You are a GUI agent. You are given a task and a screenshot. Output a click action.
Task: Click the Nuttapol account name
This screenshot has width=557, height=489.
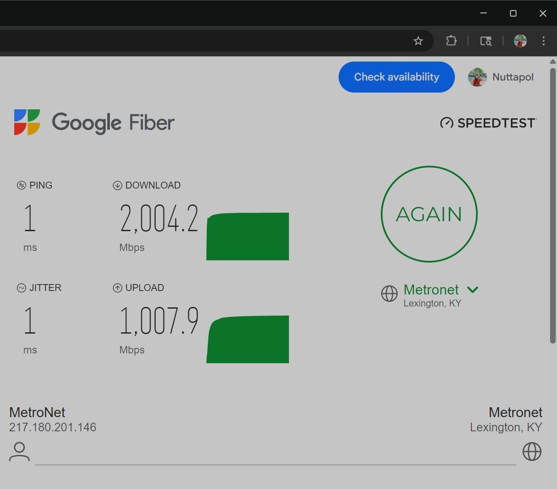513,77
